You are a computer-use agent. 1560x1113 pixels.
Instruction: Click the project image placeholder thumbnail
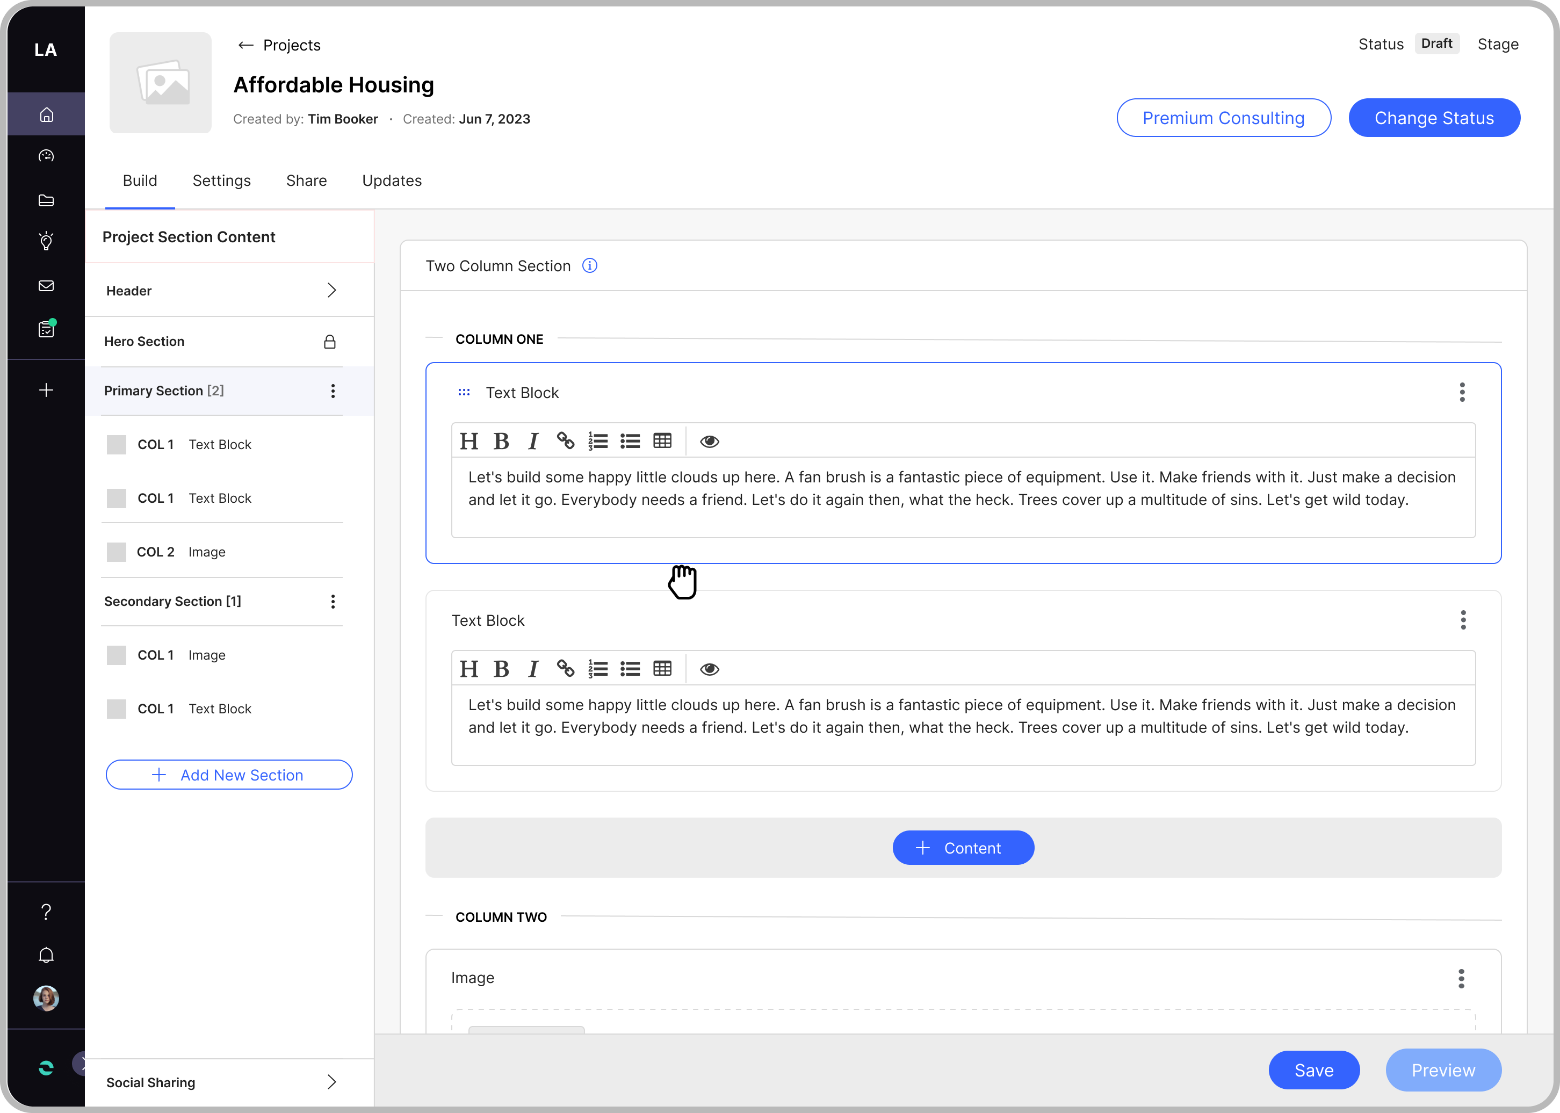point(161,82)
